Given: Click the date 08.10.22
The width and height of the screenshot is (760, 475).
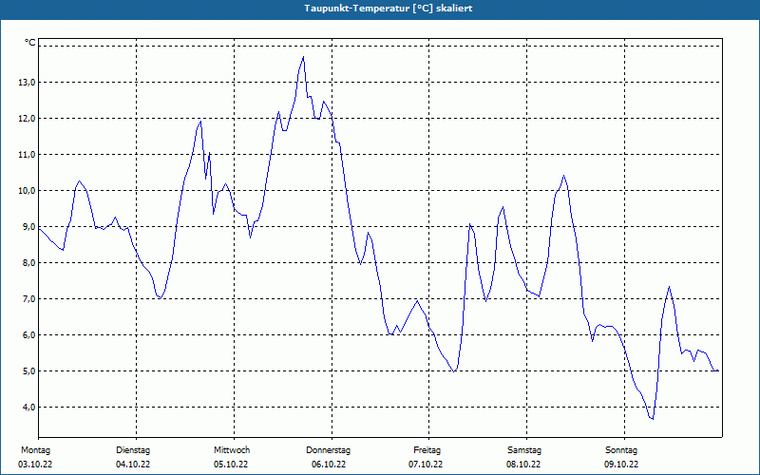Looking at the screenshot, I should (x=523, y=465).
